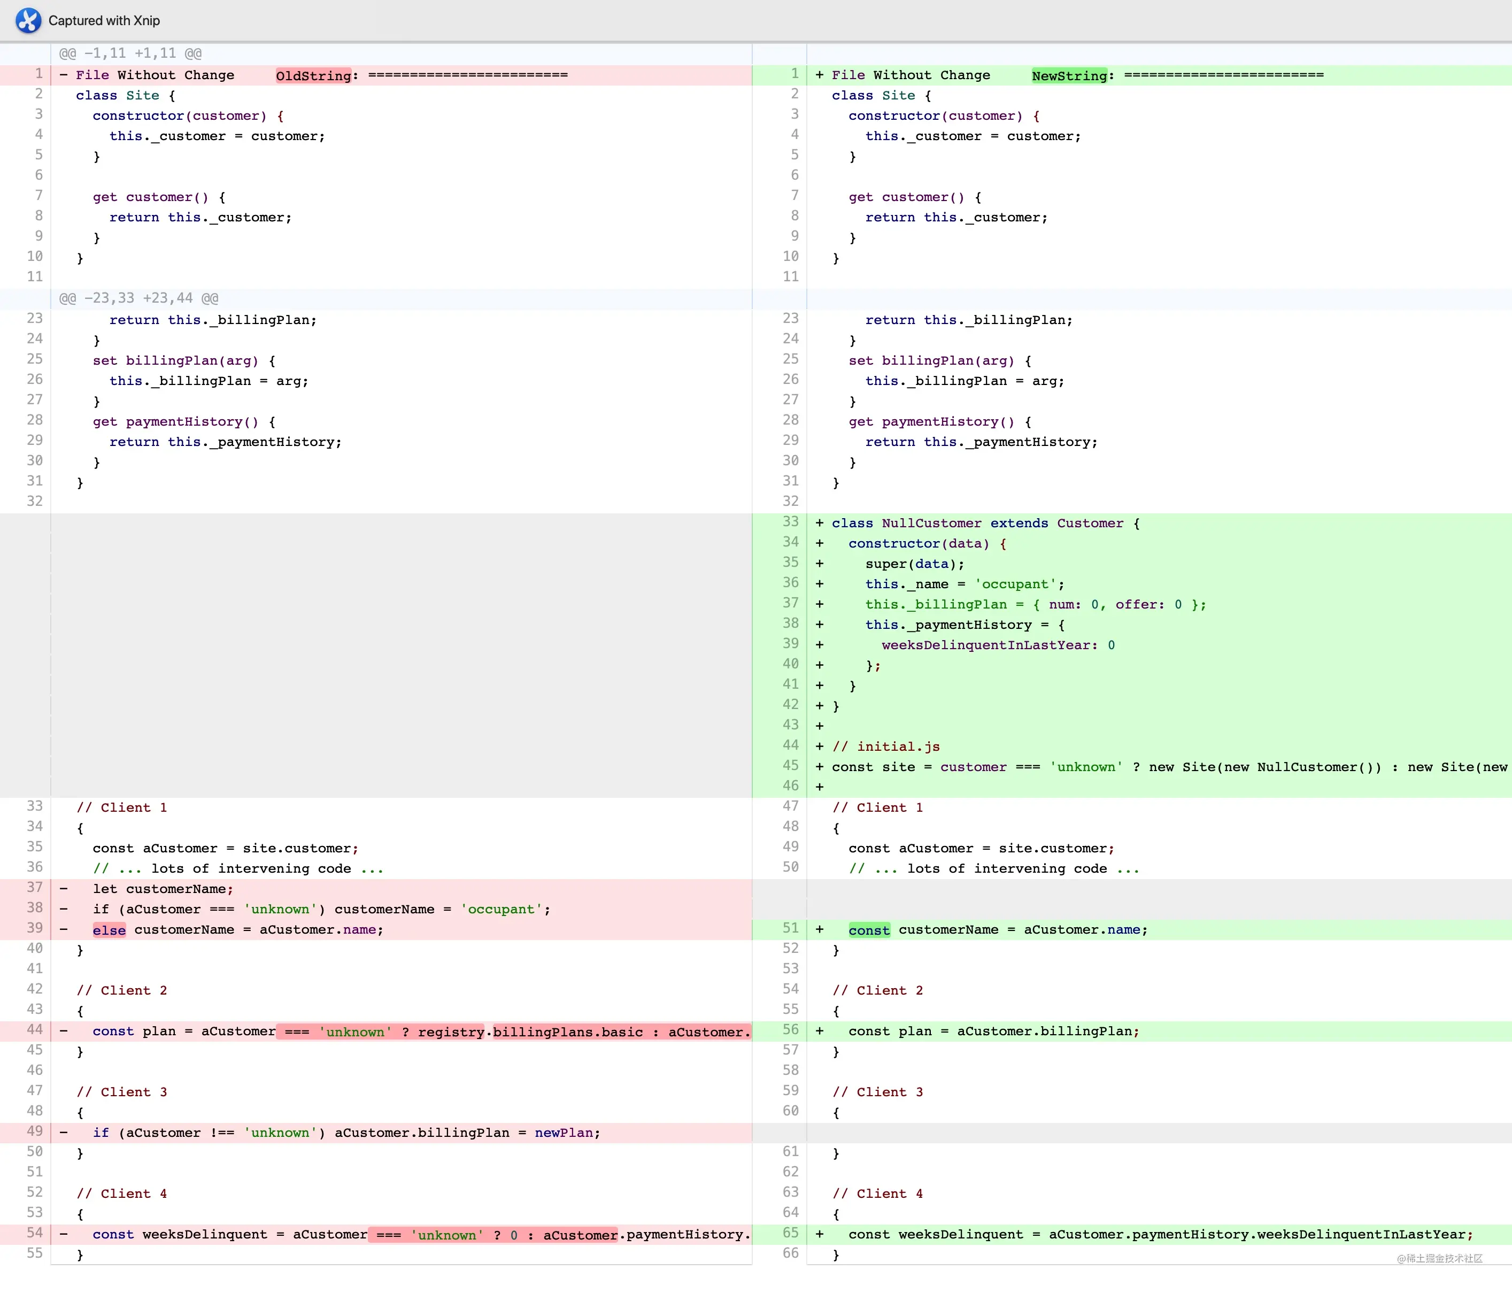Click the Xnip scissors logo icon
The height and width of the screenshot is (1293, 1512).
coord(28,20)
